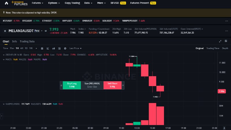Switch chart to Original view
This screenshot has width=231, height=130.
200,48
